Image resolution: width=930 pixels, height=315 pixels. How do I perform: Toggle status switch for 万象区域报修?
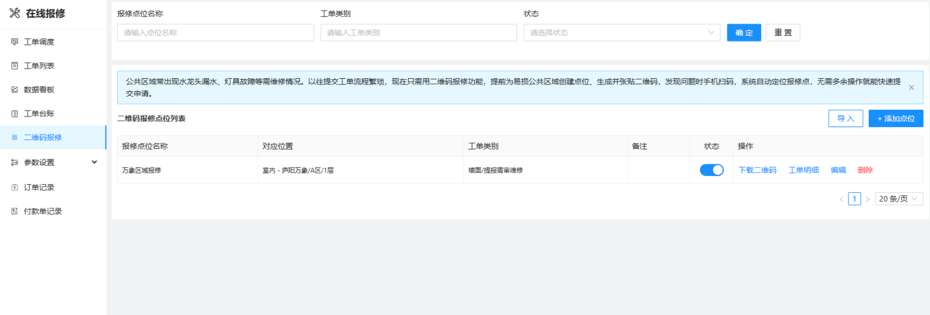point(711,170)
